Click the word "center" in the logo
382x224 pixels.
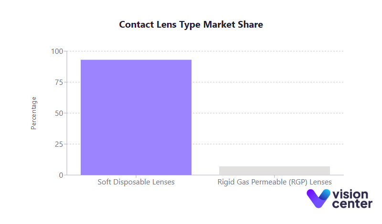click(x=352, y=204)
